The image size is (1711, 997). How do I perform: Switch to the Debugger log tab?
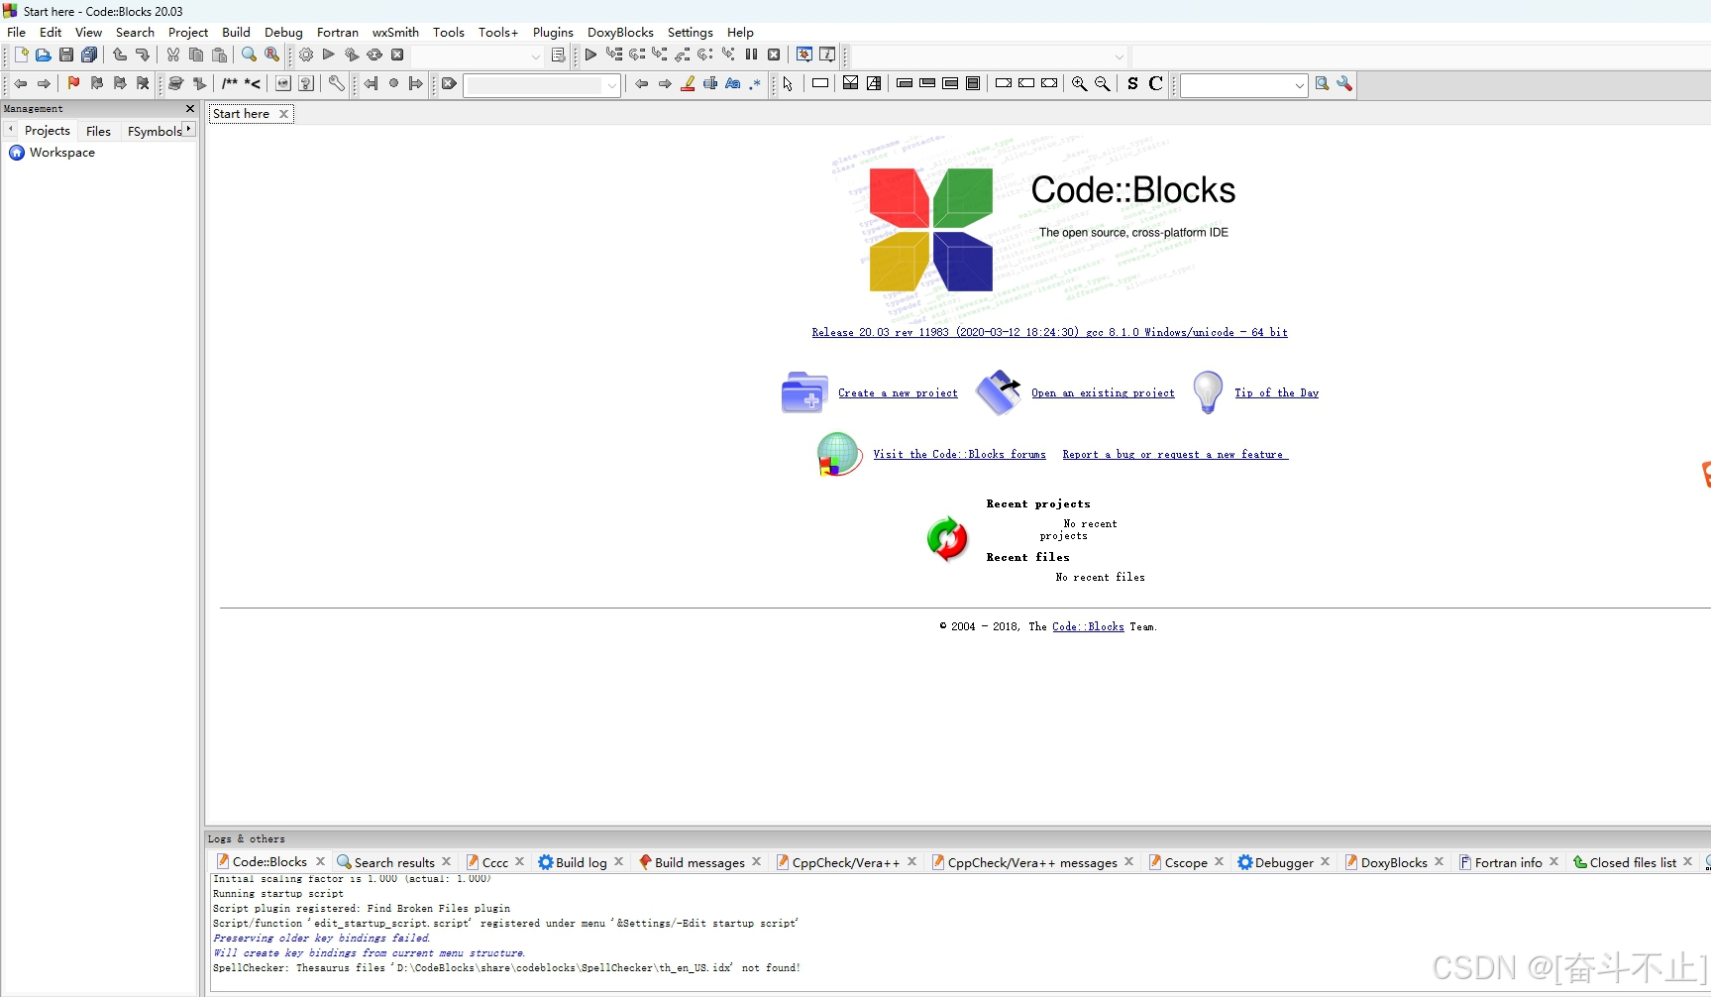tap(1284, 862)
